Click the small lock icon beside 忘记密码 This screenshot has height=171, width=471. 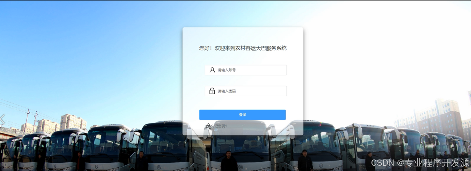[208, 126]
